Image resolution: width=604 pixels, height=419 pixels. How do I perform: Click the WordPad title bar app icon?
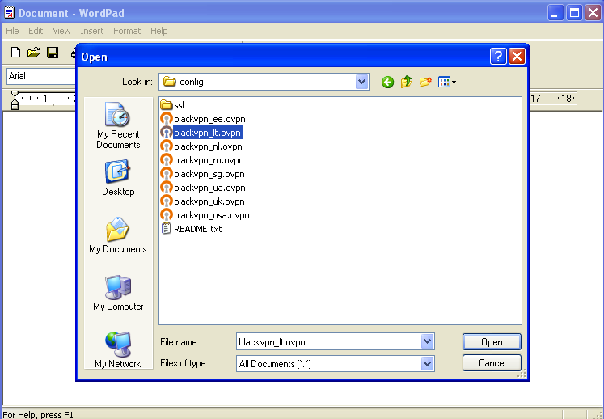pyautogui.click(x=9, y=13)
